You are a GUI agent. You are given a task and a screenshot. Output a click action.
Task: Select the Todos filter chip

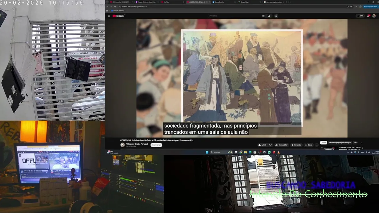(324, 143)
